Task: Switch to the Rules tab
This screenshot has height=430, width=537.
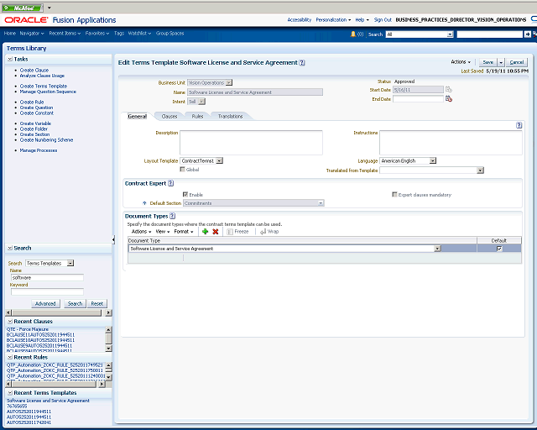Action: [x=197, y=116]
